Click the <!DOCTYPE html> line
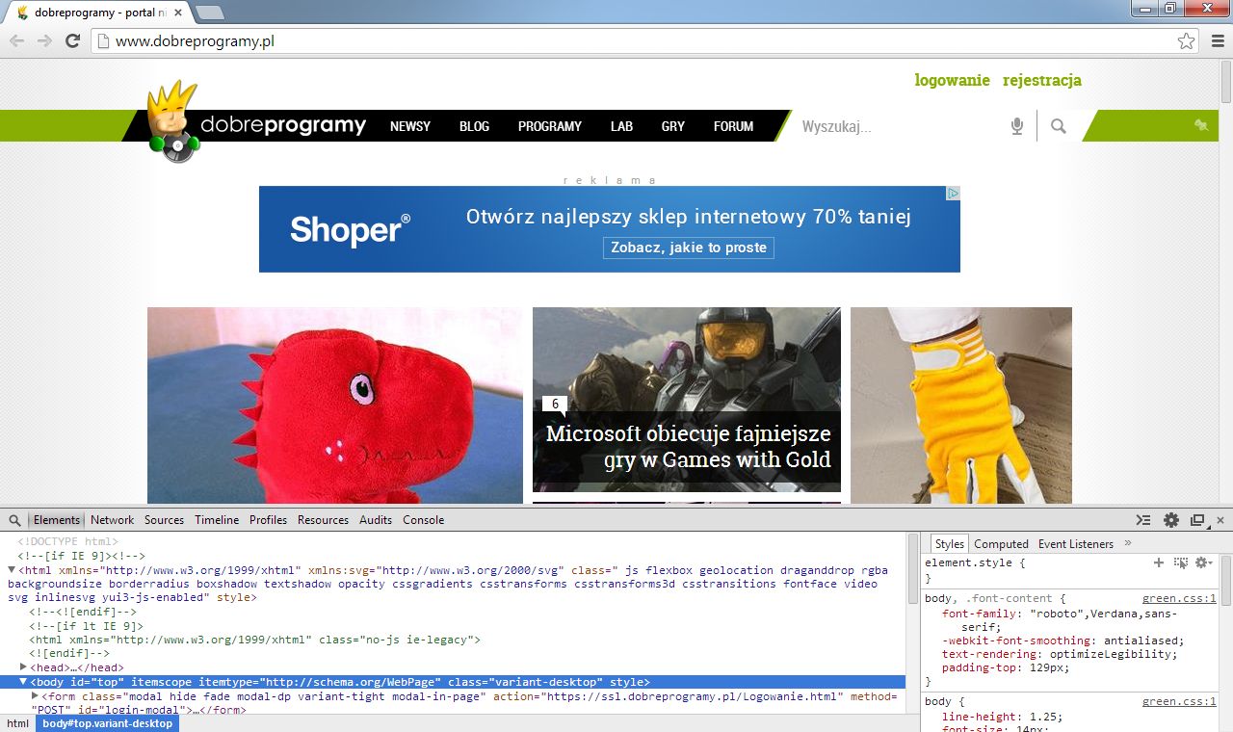Viewport: 1233px width, 732px height. 67,541
